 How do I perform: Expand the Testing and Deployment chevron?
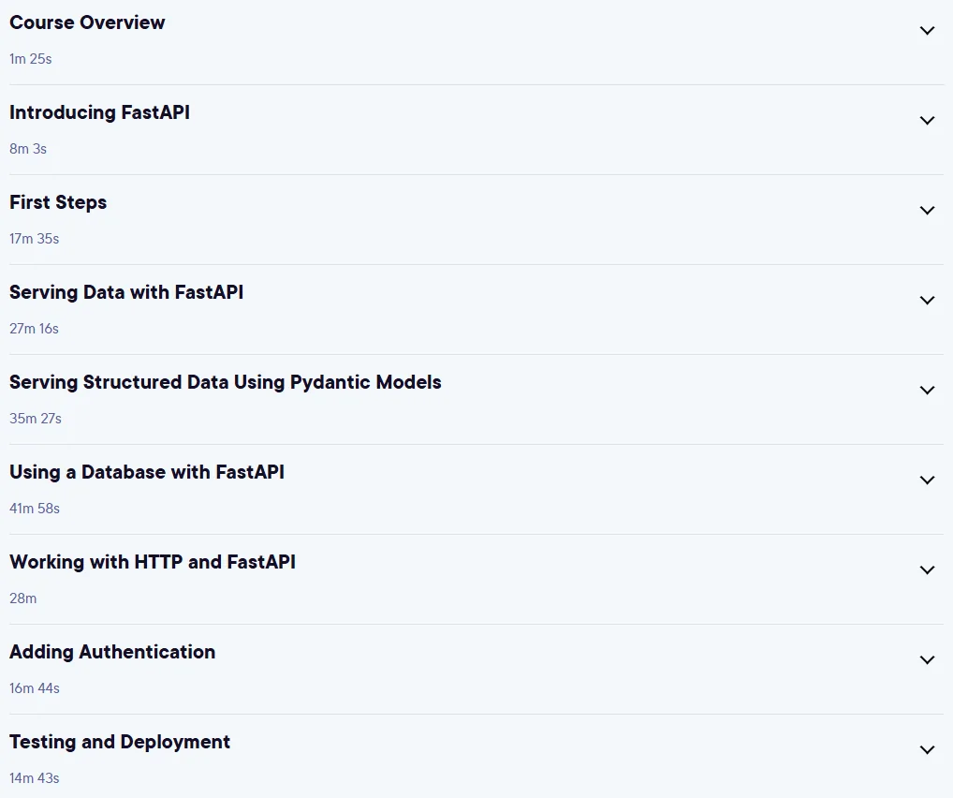(x=927, y=750)
